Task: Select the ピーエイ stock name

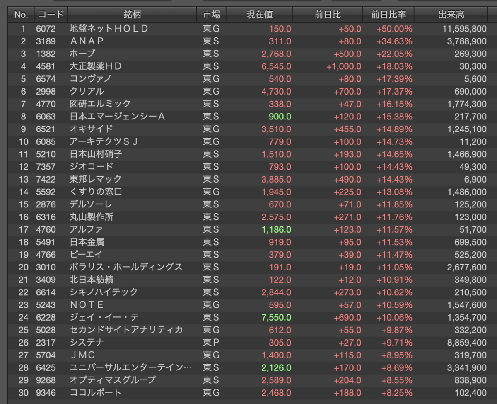Action: (86, 254)
